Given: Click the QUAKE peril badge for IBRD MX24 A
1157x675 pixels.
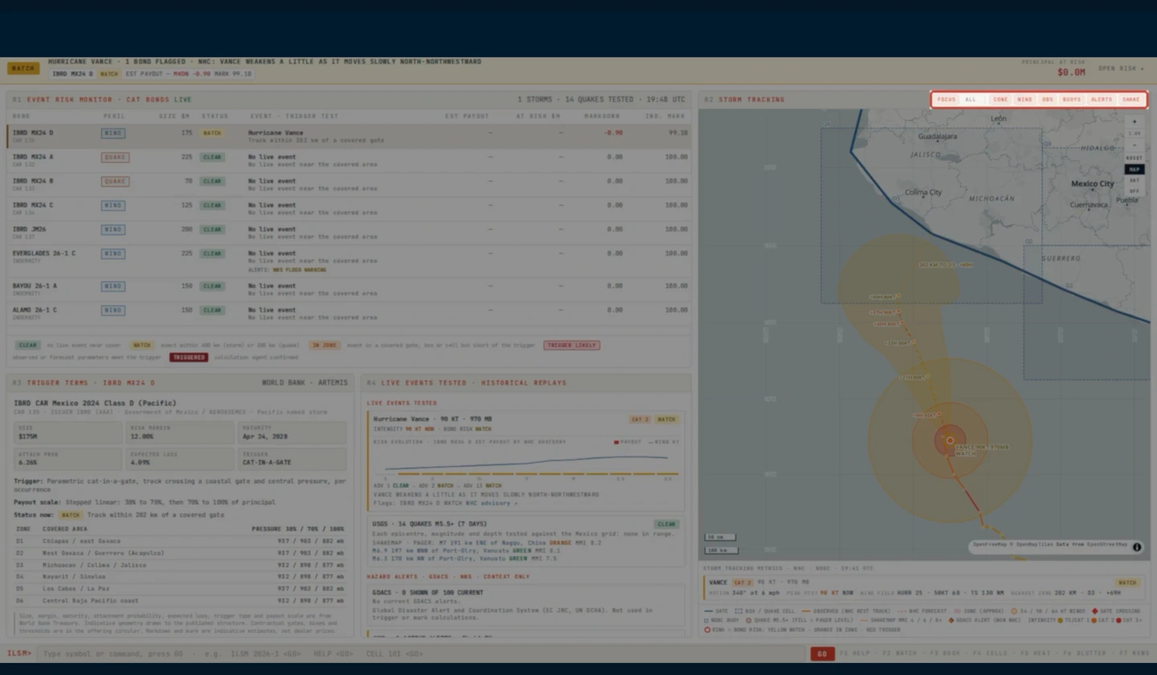Looking at the screenshot, I should click(115, 157).
